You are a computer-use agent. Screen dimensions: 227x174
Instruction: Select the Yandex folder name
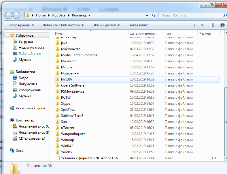67,152
